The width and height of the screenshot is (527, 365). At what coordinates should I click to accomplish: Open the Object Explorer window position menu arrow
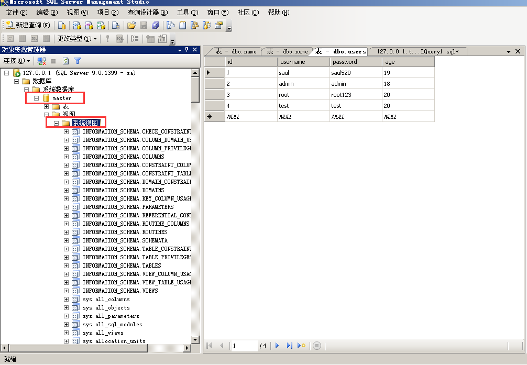[x=180, y=50]
